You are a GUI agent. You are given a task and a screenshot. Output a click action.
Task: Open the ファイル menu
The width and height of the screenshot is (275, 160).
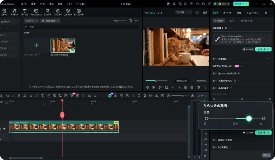click(24, 3)
